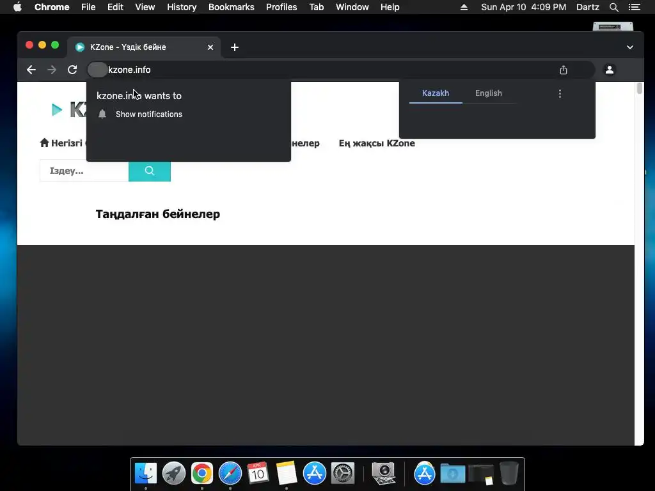Close the KZone tab

click(210, 47)
